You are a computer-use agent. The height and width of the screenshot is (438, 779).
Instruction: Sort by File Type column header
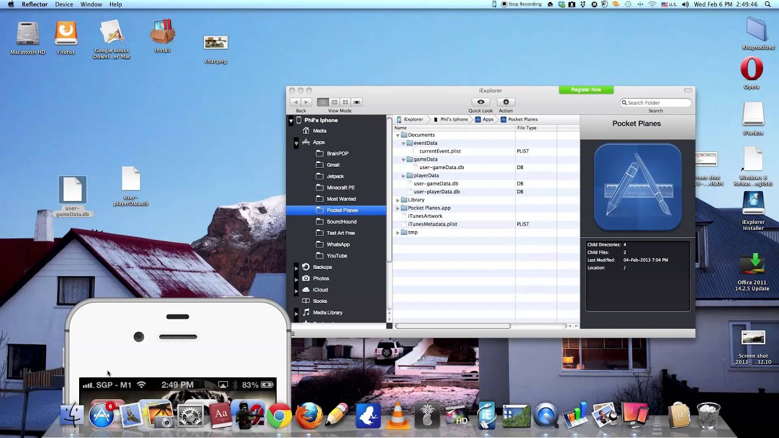[536, 128]
